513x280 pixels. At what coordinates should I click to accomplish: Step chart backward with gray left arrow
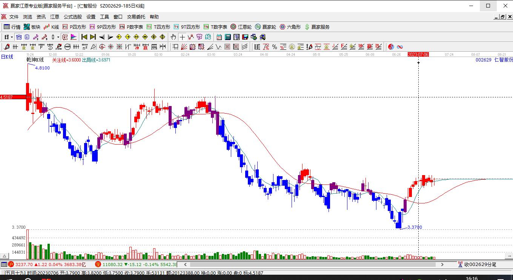click(101, 37)
